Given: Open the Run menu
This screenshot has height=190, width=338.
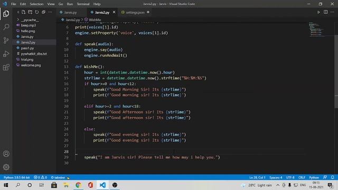Looking at the screenshot, I should (x=70, y=4).
